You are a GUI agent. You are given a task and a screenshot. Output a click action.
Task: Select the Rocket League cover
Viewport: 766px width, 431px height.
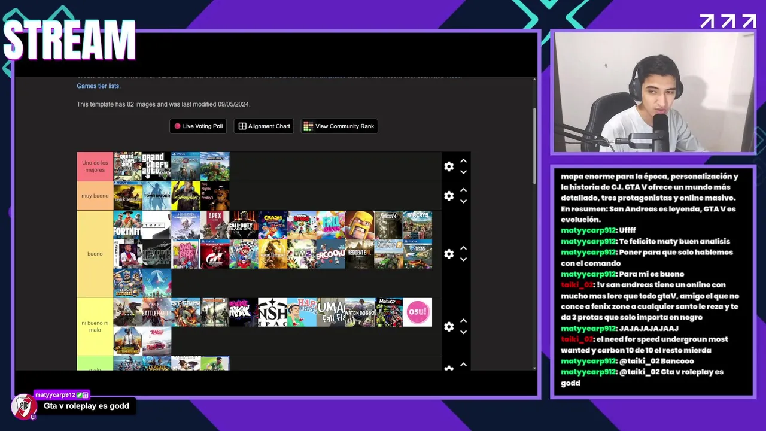click(418, 254)
